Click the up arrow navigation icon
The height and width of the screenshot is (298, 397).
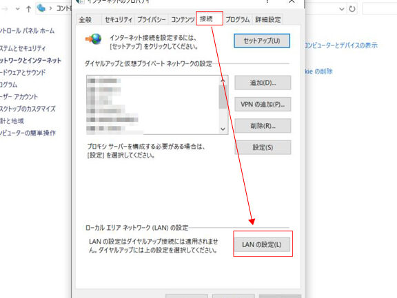[29, 10]
